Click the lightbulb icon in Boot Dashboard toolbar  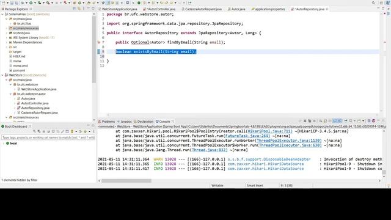pos(72,131)
